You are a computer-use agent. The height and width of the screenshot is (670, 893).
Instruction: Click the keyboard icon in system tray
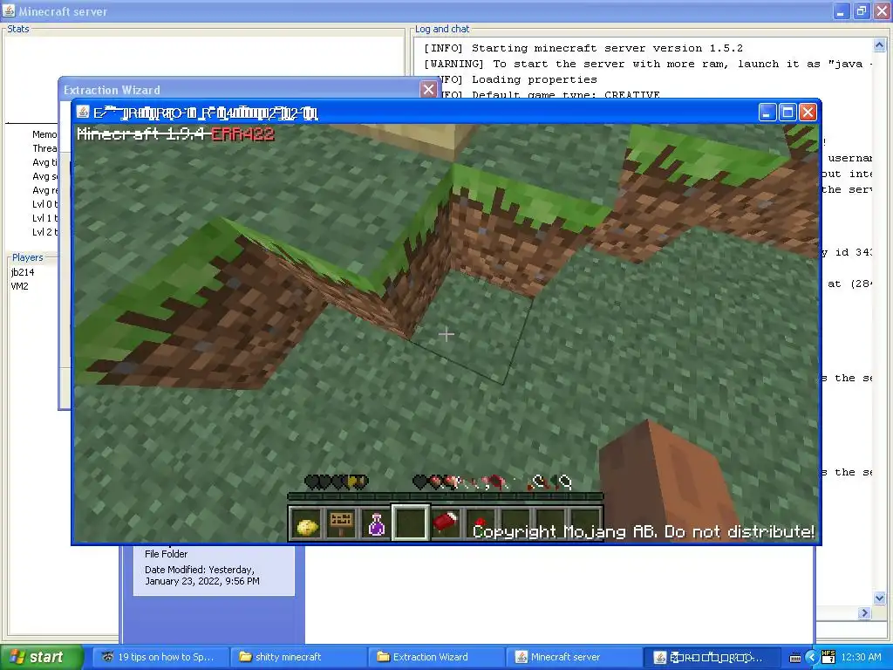pos(794,658)
